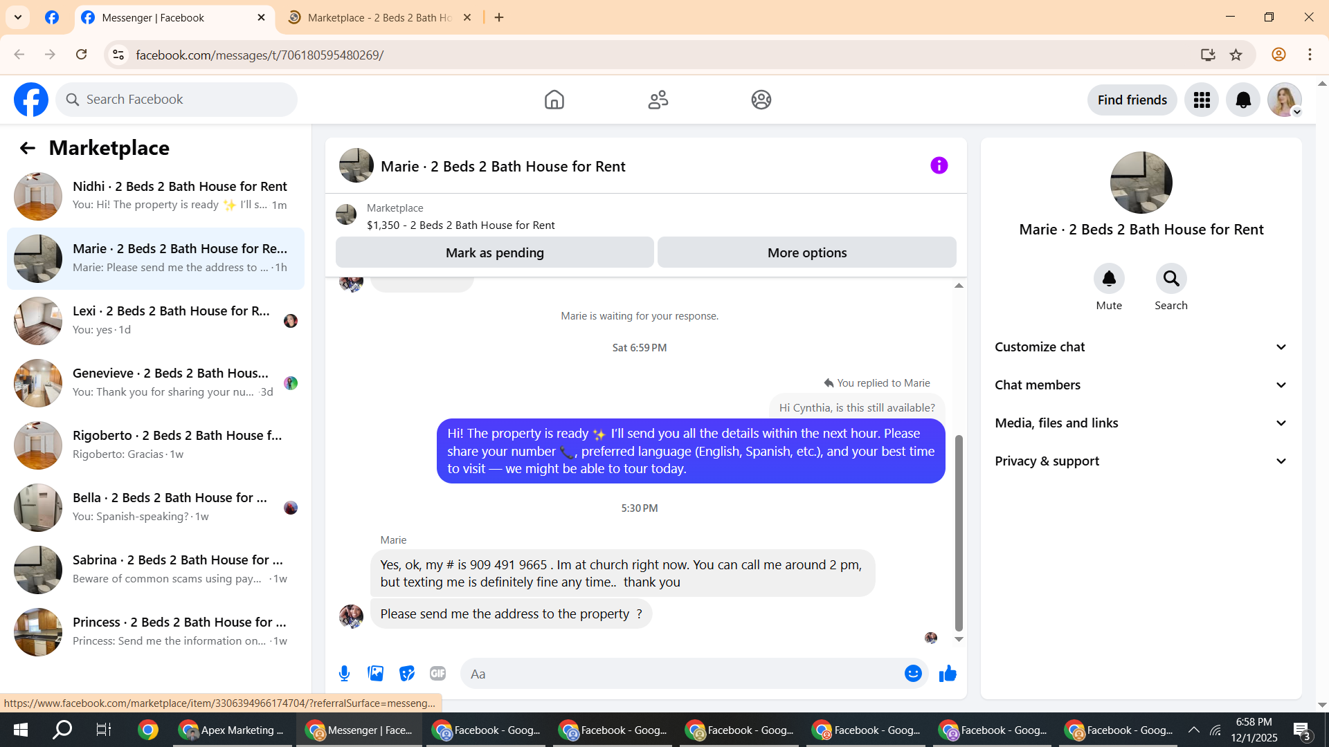
Task: Open the notifications bell icon
Action: 1243,100
